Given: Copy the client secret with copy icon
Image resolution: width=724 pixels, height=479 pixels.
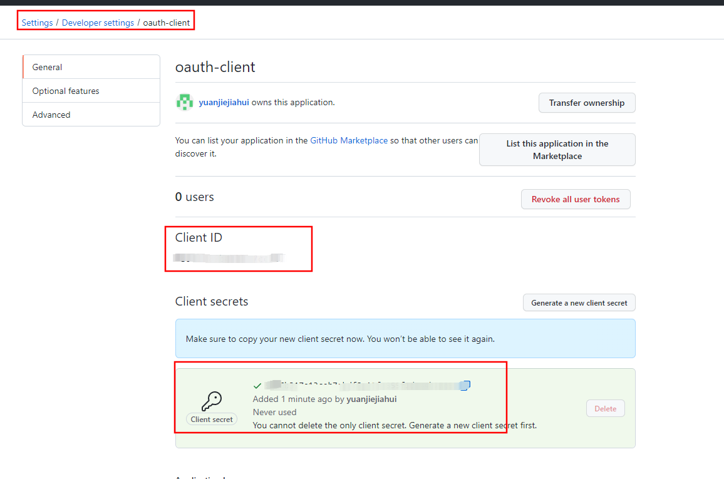Looking at the screenshot, I should pos(465,385).
